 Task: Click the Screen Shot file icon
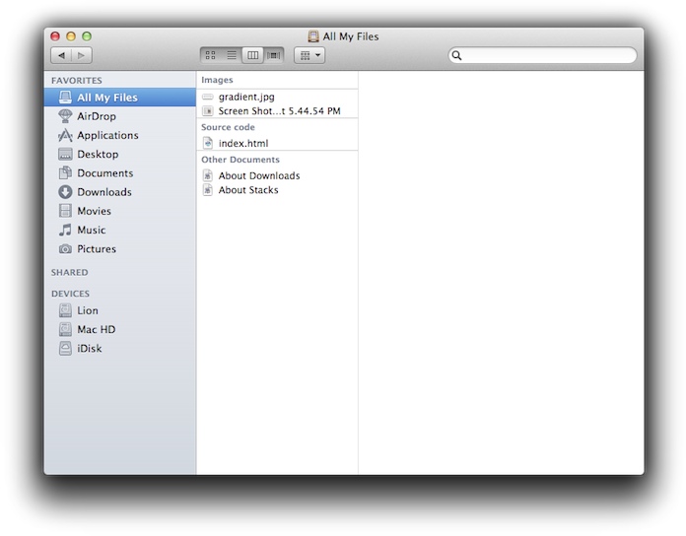(208, 111)
